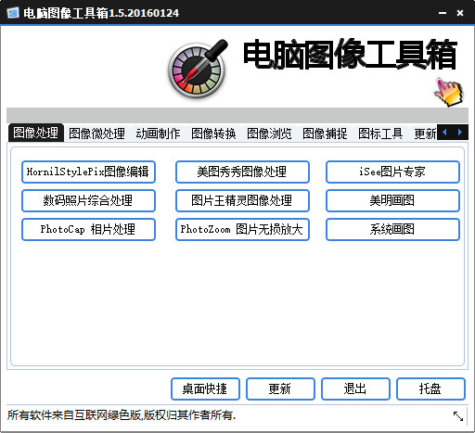
Task: Launch 图片王精灵图像处理
Action: (242, 200)
